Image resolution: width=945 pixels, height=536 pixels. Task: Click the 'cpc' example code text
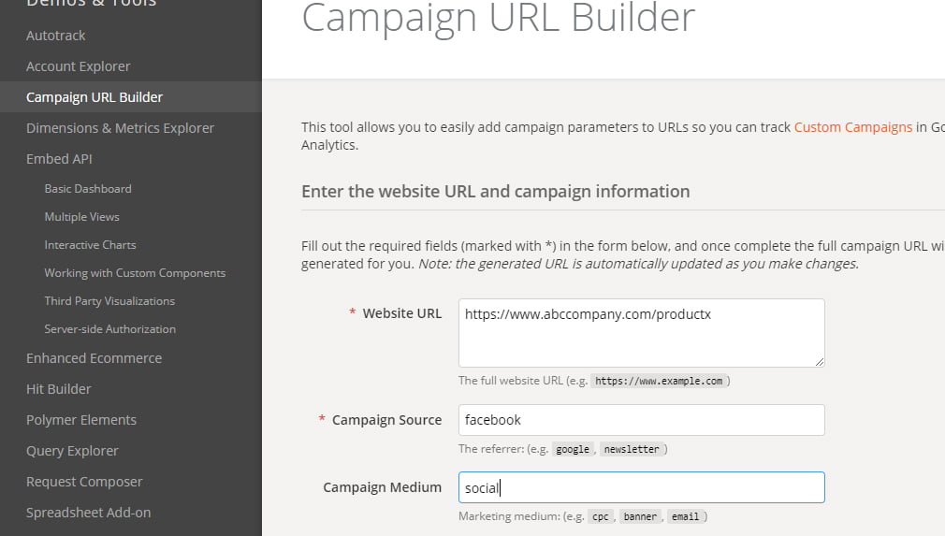point(601,516)
